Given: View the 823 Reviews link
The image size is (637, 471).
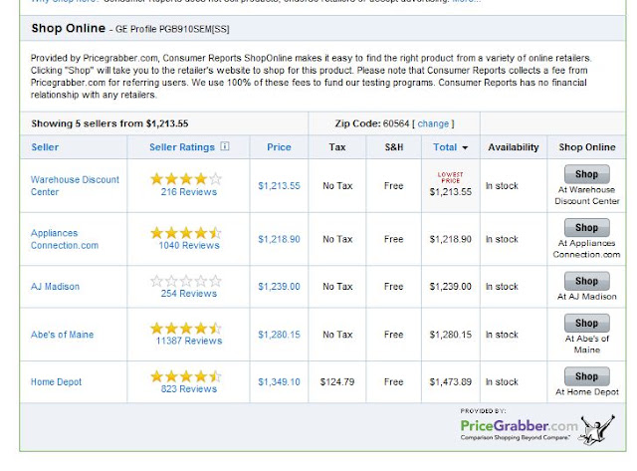Looking at the screenshot, I should [x=189, y=389].
